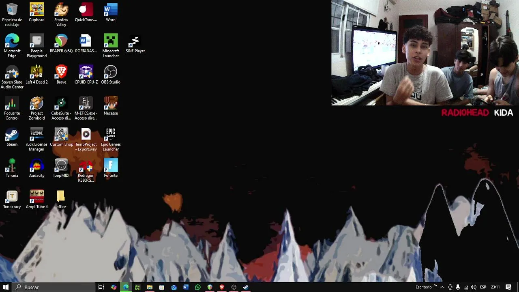This screenshot has height=292, width=519.
Task: Launch Copilot from the taskbar
Action: 114,287
